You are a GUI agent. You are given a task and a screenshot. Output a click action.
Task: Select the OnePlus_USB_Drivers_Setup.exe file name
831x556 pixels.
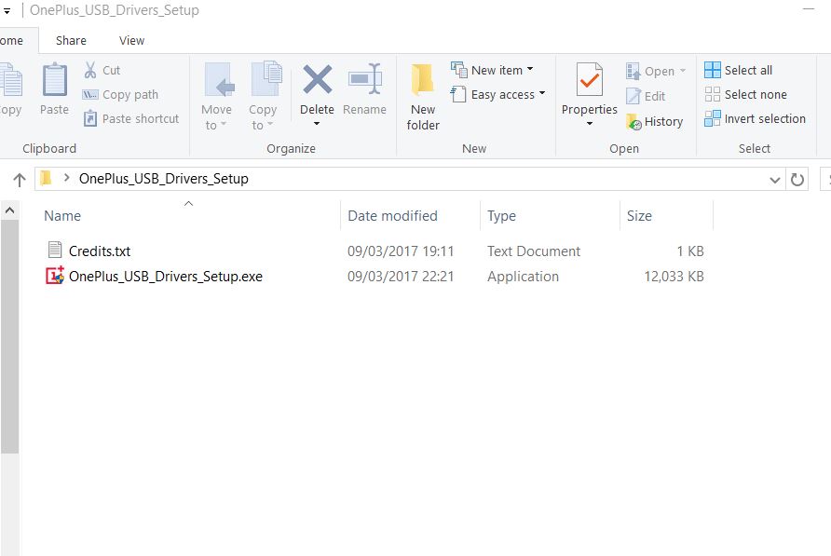[x=166, y=277]
